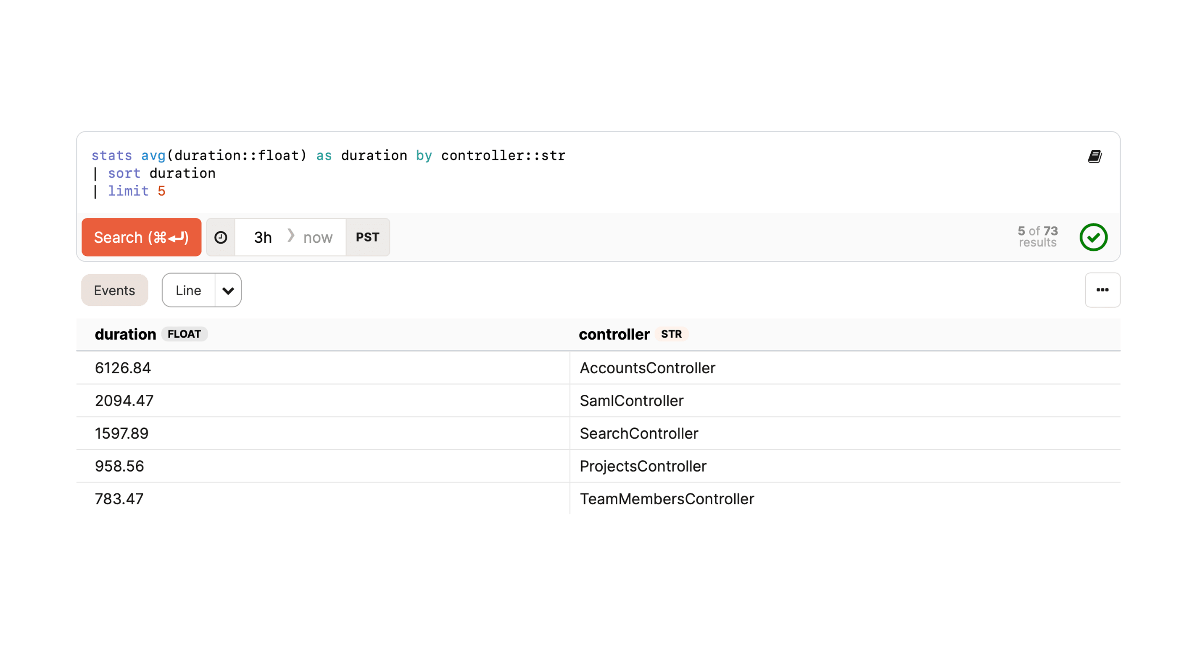Open the three-dots more options menu

1102,290
